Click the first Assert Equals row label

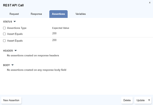tap(15, 34)
